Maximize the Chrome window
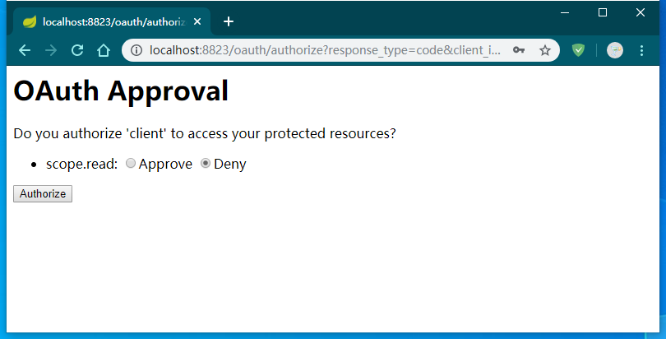The image size is (666, 339). tap(603, 12)
